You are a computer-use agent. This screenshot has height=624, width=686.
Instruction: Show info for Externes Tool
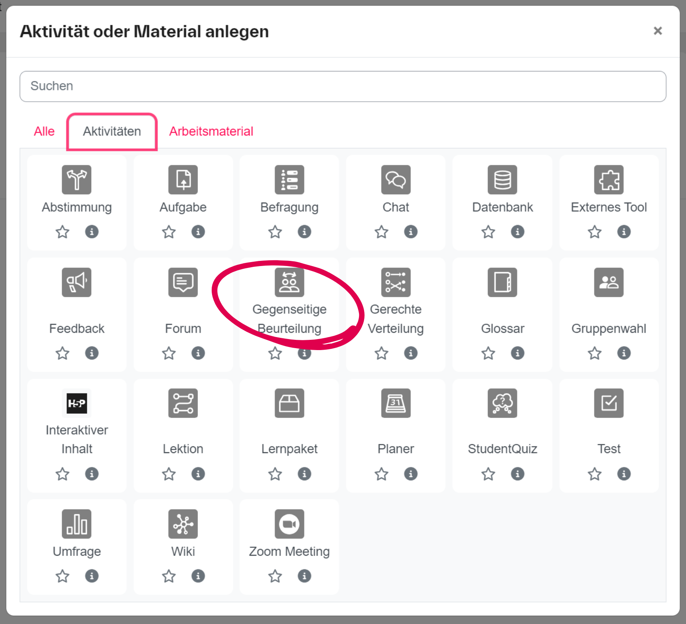624,232
